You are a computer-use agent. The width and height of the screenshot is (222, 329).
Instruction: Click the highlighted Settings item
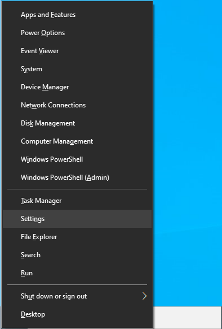(x=77, y=219)
